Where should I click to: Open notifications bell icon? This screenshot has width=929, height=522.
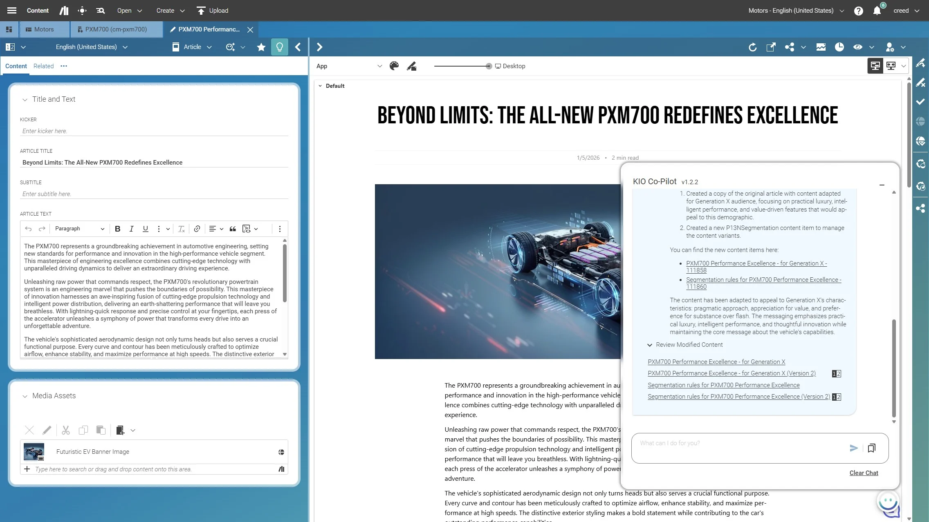[877, 11]
